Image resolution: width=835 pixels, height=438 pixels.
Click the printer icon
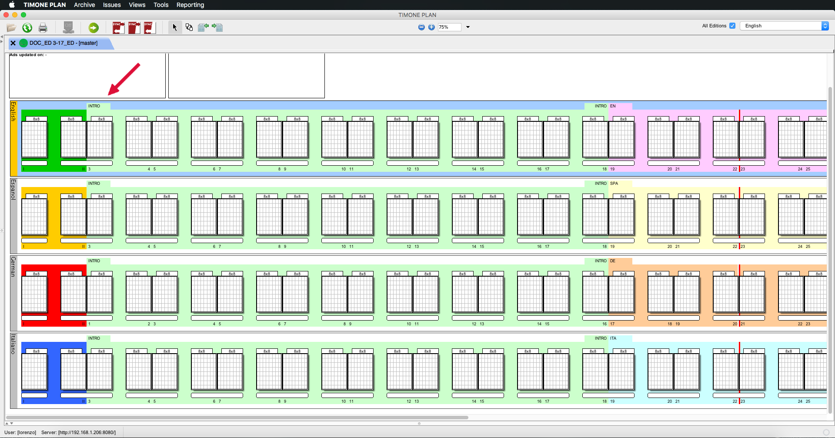[x=43, y=28]
